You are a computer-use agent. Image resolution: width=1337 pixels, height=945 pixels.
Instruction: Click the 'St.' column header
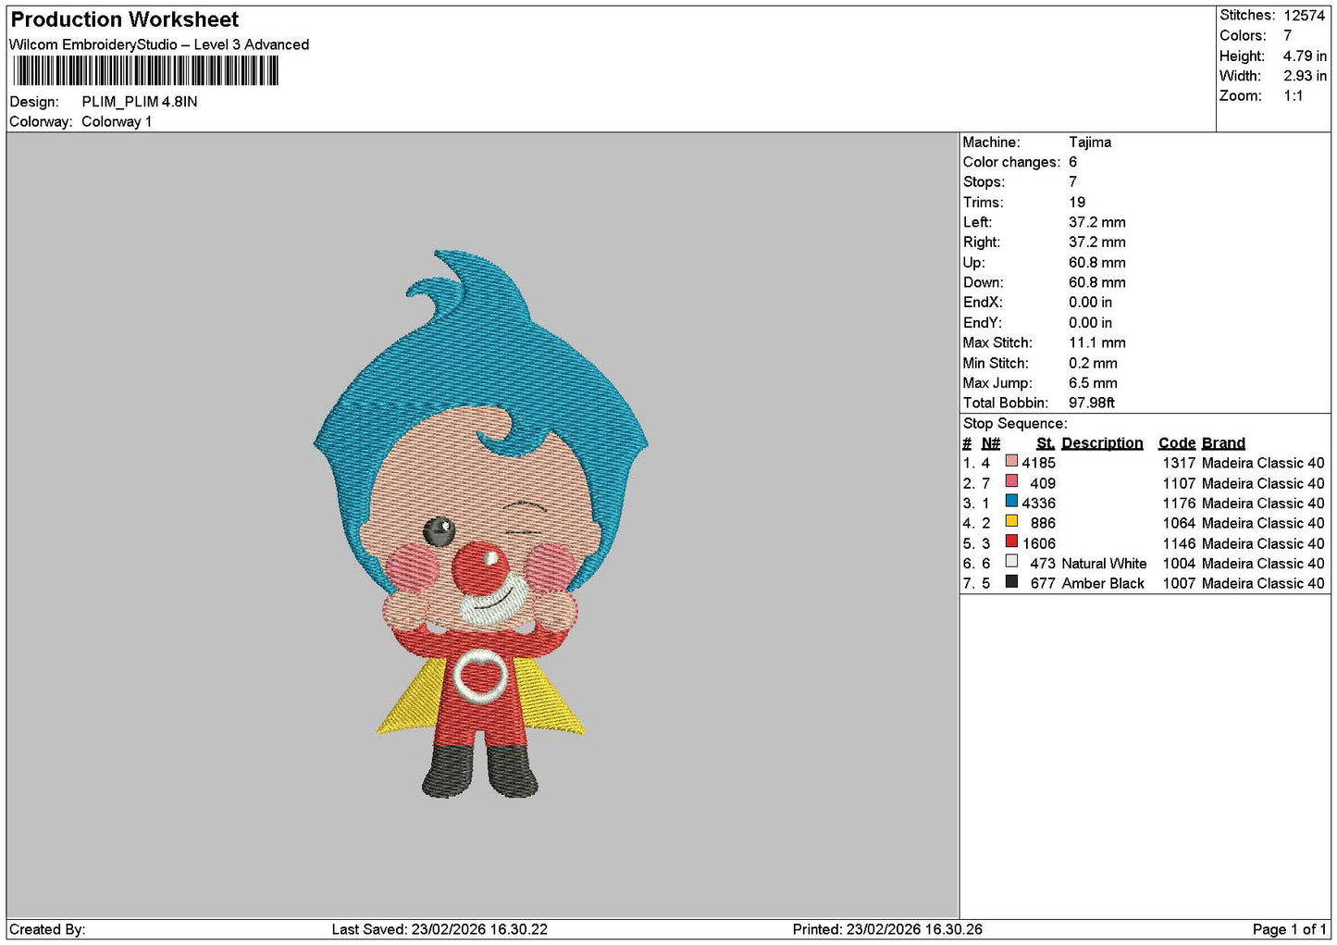1046,443
